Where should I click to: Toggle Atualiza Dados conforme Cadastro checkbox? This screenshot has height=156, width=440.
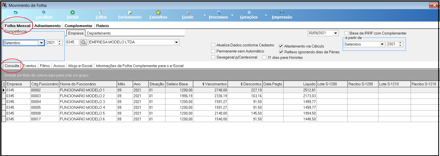click(x=213, y=45)
